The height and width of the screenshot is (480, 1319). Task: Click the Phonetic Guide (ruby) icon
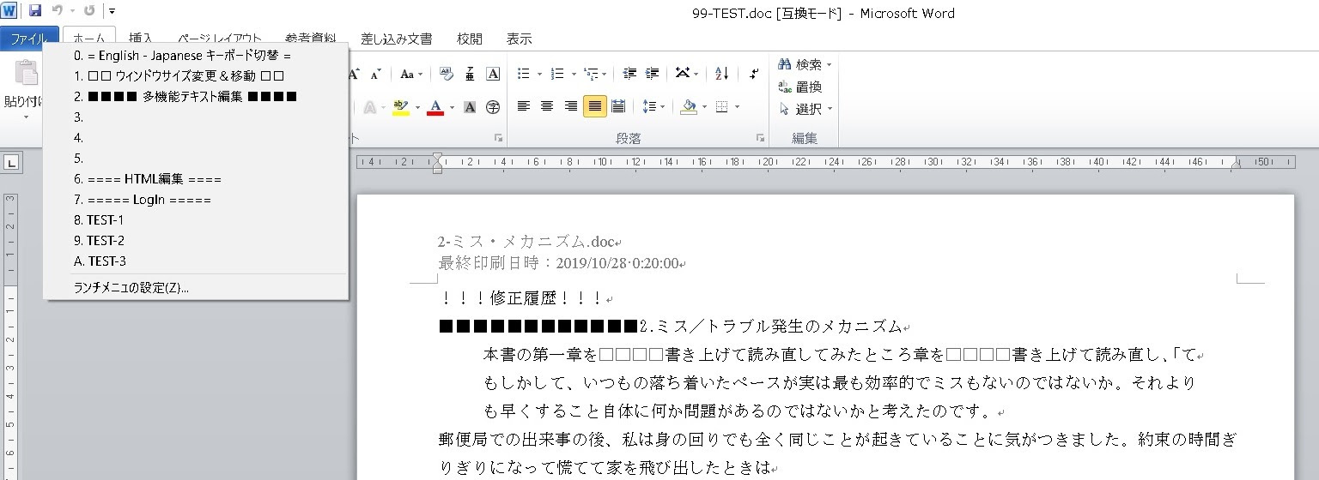[470, 74]
